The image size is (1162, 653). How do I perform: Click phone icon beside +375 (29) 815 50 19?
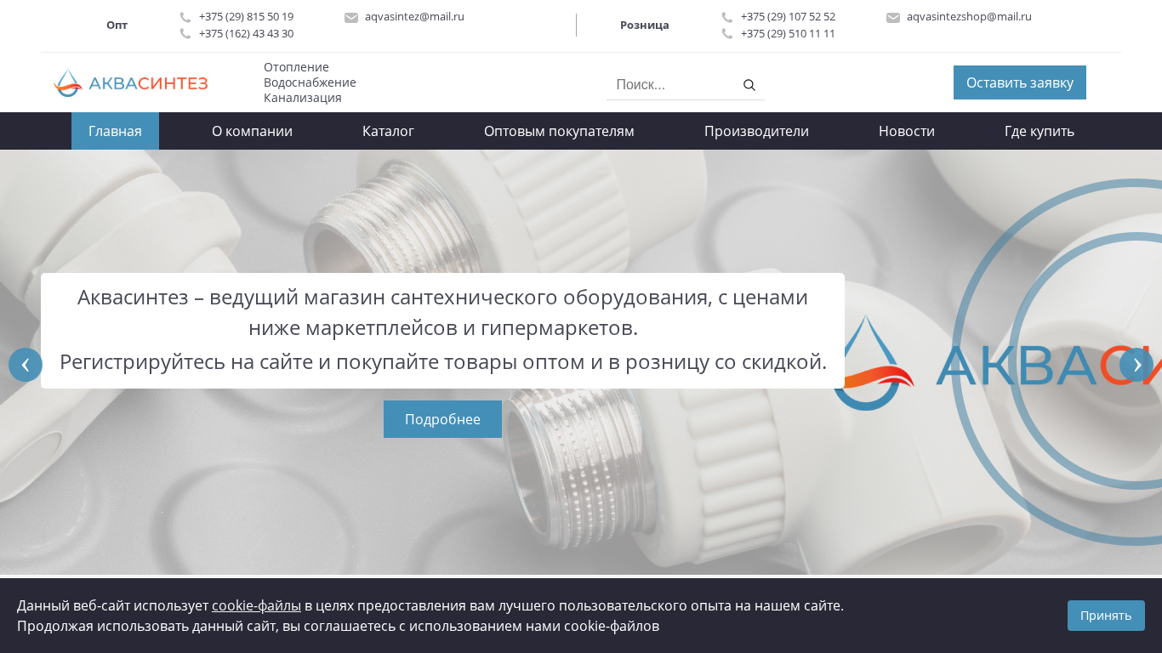pos(185,17)
